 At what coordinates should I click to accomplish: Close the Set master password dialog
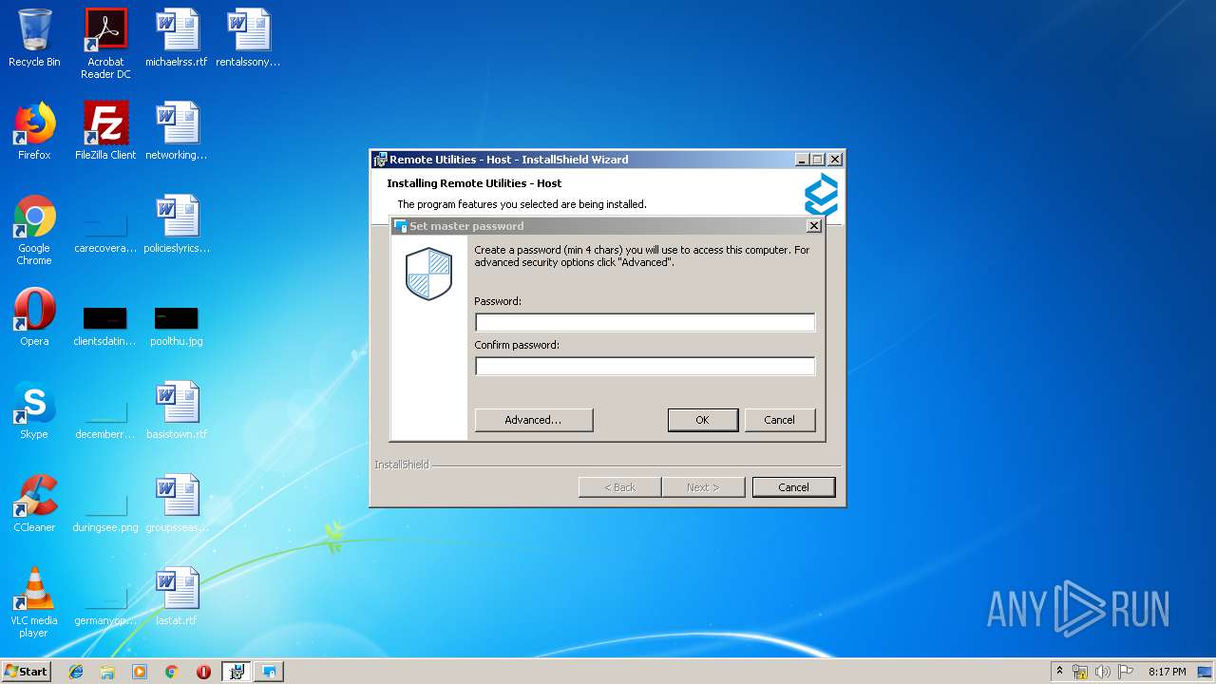point(814,226)
